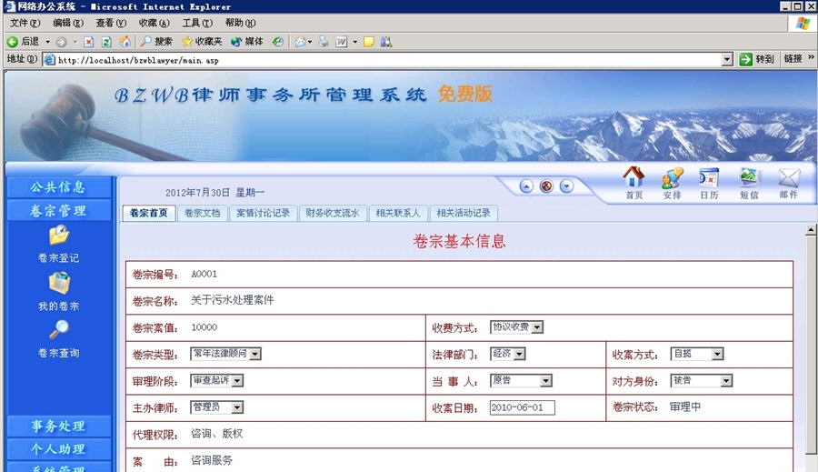Select the 卷宗首页 tab
Screen dimensions: 818x472
pos(149,213)
